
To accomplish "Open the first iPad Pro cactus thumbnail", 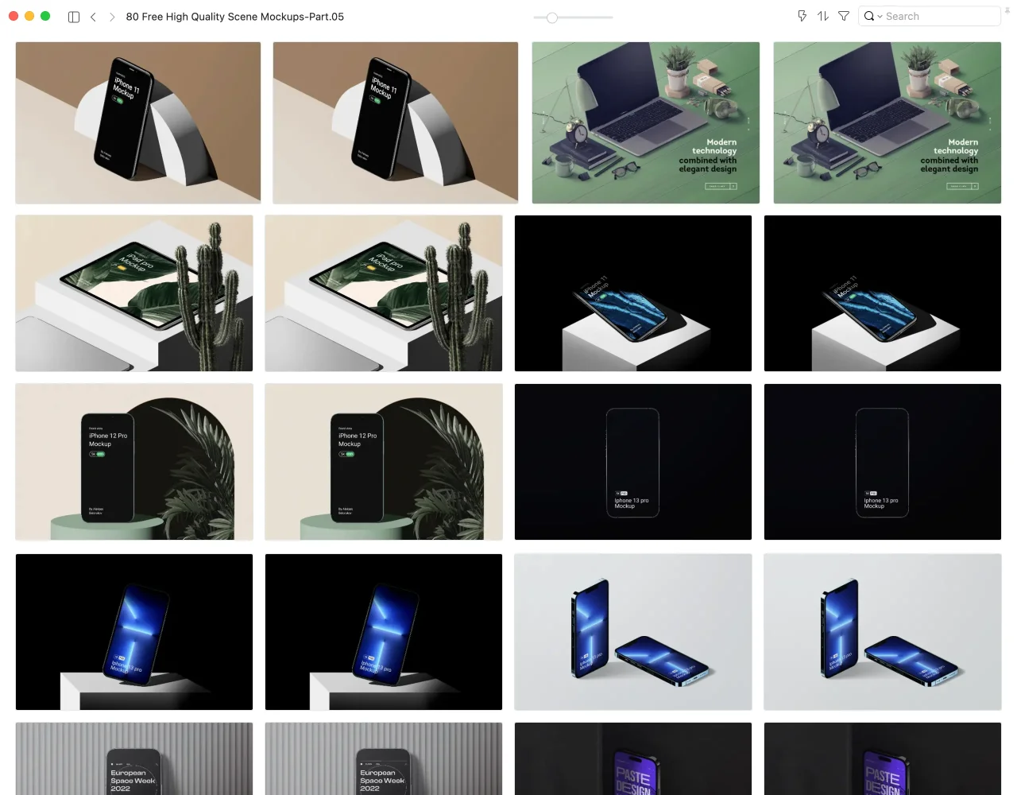I will [134, 293].
